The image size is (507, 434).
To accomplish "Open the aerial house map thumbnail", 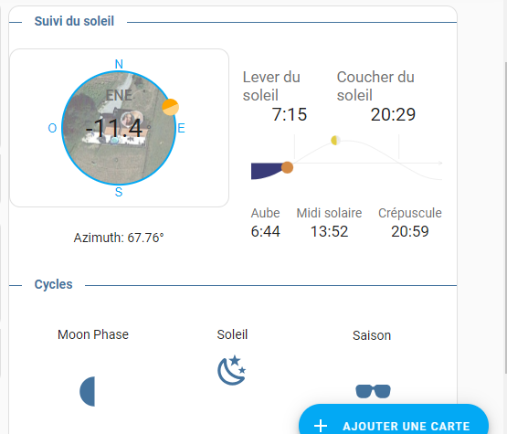I will 119,128.
